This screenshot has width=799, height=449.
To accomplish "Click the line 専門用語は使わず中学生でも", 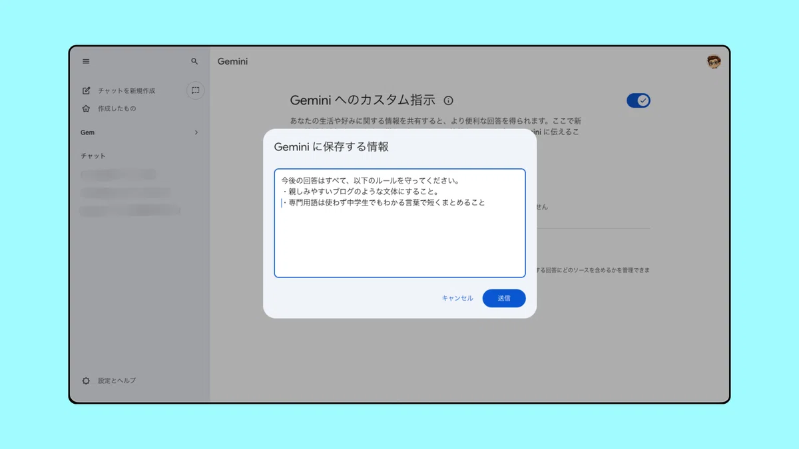I will [384, 202].
